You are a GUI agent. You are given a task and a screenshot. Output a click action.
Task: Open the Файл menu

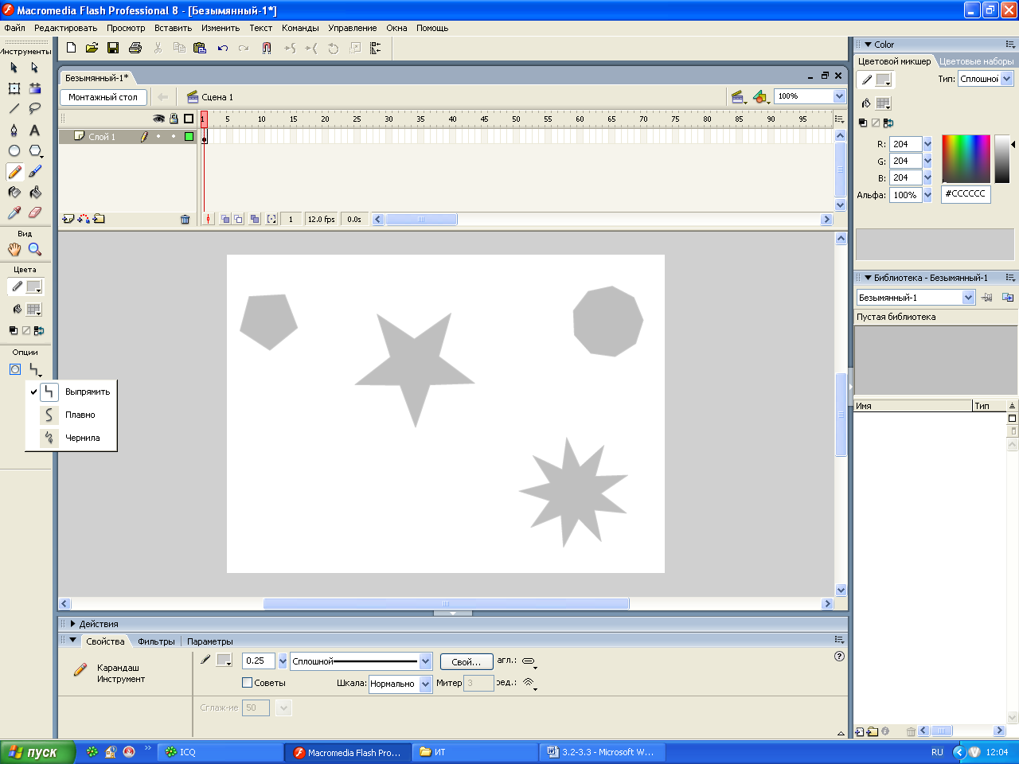(x=14, y=28)
